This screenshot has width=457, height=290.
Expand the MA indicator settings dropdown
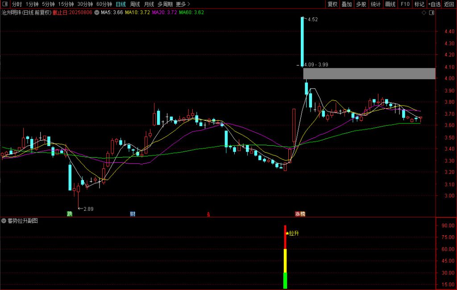[x=96, y=12]
